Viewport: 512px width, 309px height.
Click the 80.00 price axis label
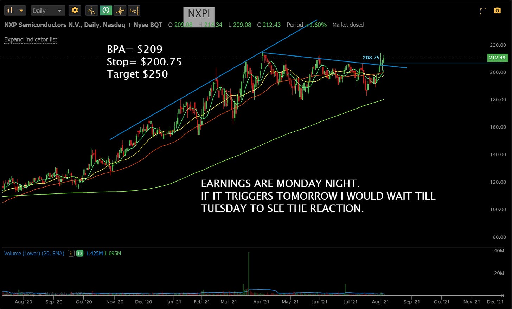(499, 237)
